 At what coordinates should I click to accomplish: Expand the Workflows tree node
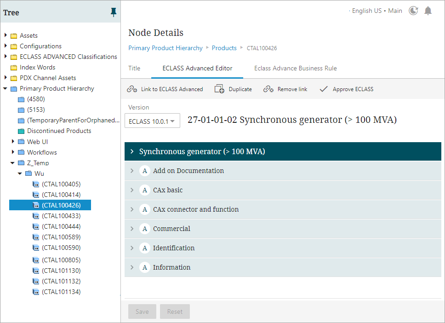point(13,152)
